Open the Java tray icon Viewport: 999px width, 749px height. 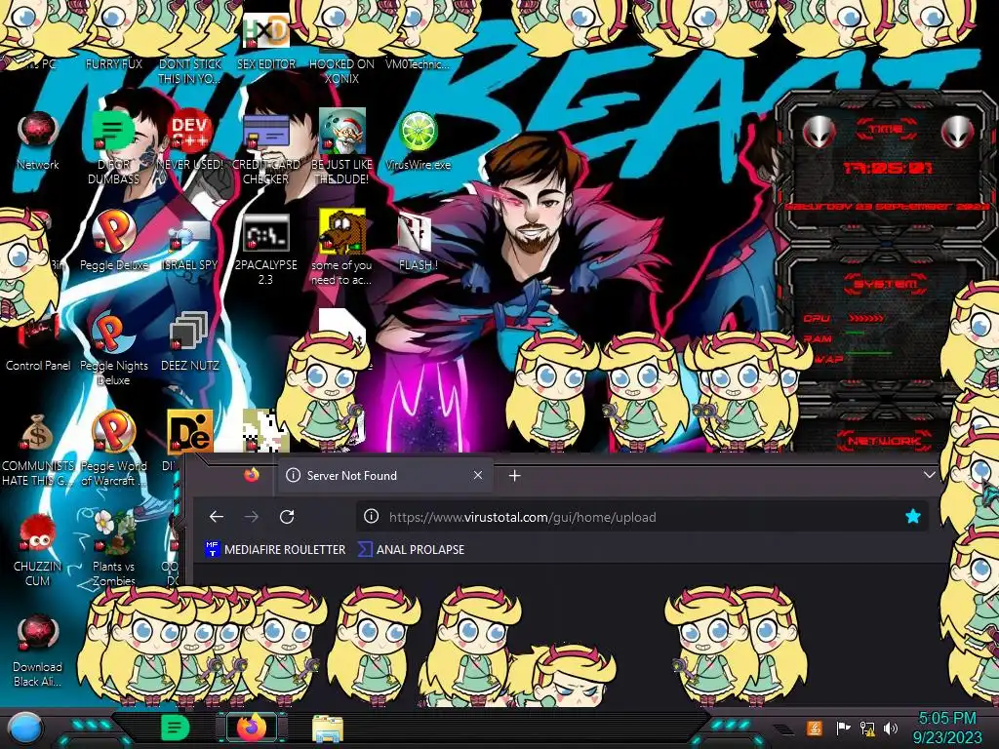point(815,728)
